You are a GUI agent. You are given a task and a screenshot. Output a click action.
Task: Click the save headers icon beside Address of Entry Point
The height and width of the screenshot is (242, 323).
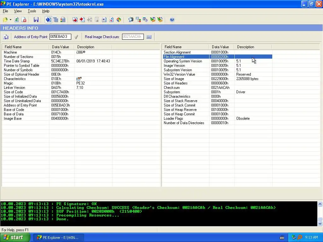6,37
